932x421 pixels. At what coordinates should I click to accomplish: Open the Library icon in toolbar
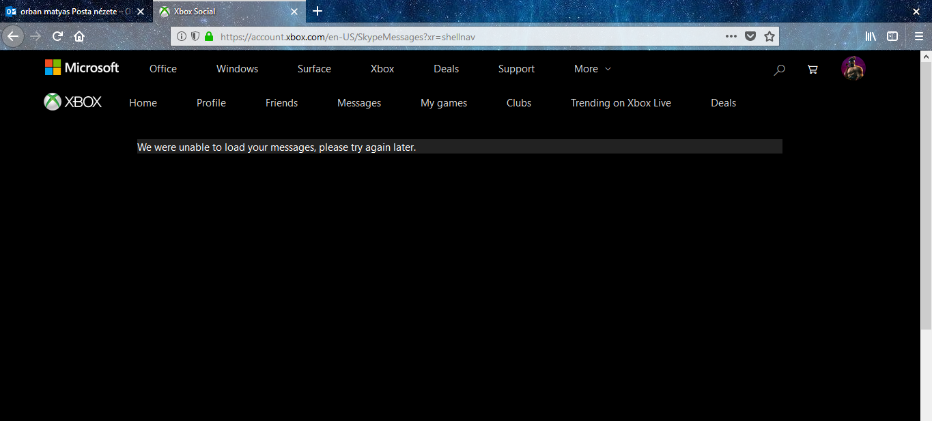pyautogui.click(x=871, y=36)
